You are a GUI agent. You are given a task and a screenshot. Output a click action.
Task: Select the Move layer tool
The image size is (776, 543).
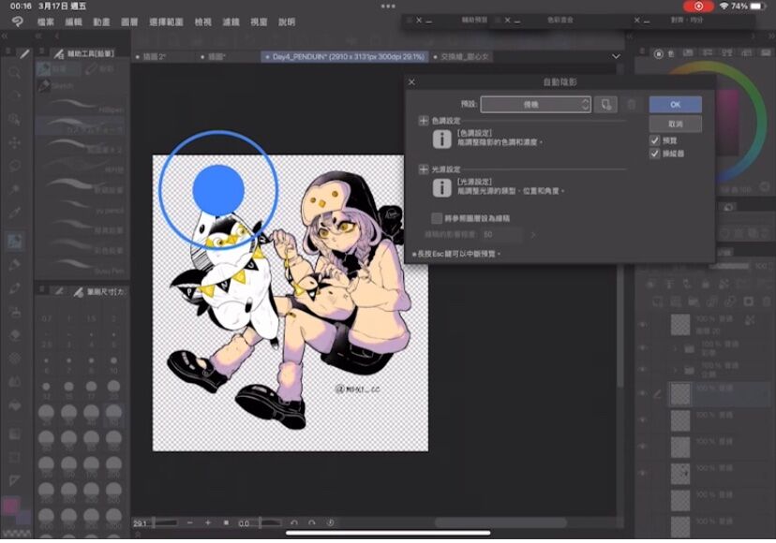[14, 143]
